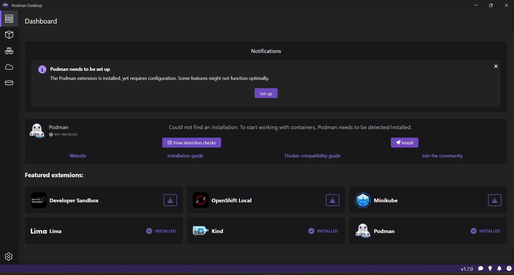Open help using the question mark icon
Viewport: 514px width, 275px height.
coord(509,269)
